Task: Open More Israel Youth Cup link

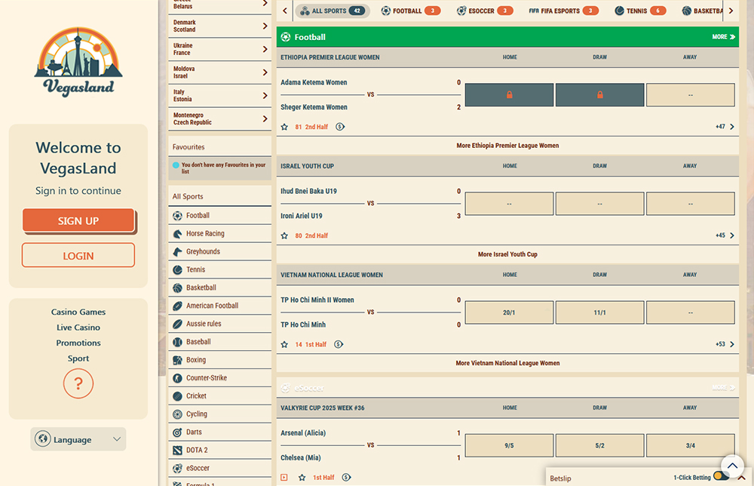Action: [x=507, y=254]
